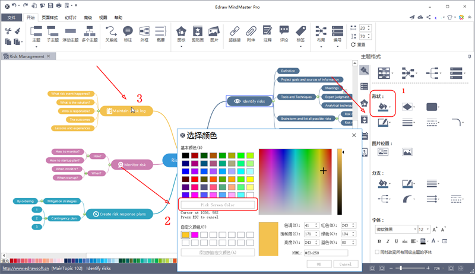Switch to the 页面样式 tab
This screenshot has width=475, height=274.
(50, 18)
